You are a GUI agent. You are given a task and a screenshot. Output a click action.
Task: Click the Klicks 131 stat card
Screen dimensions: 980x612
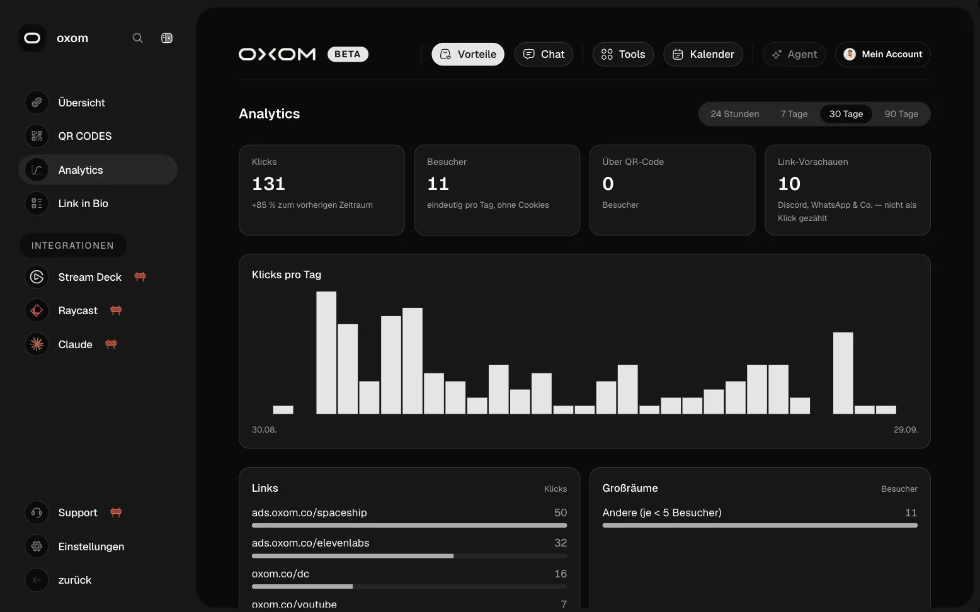(x=322, y=190)
